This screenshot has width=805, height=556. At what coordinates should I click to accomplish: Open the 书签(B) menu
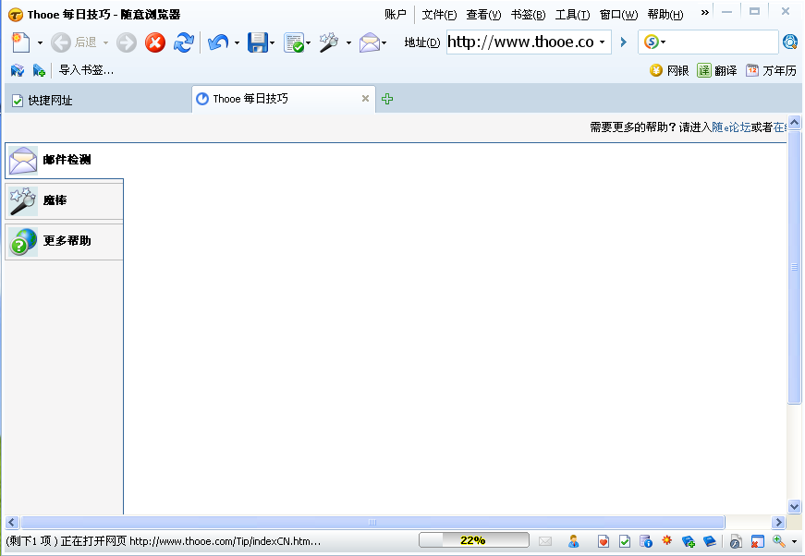click(x=528, y=15)
